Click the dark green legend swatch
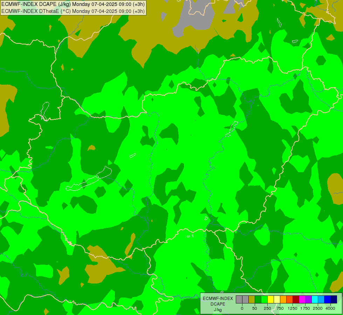Viewport: 343px width, 315px height. [x=258, y=300]
